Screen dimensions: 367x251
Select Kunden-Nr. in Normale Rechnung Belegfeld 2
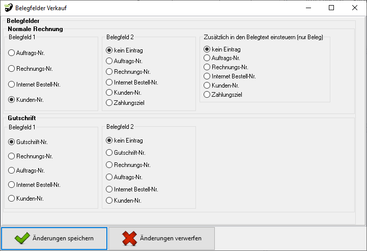(109, 93)
